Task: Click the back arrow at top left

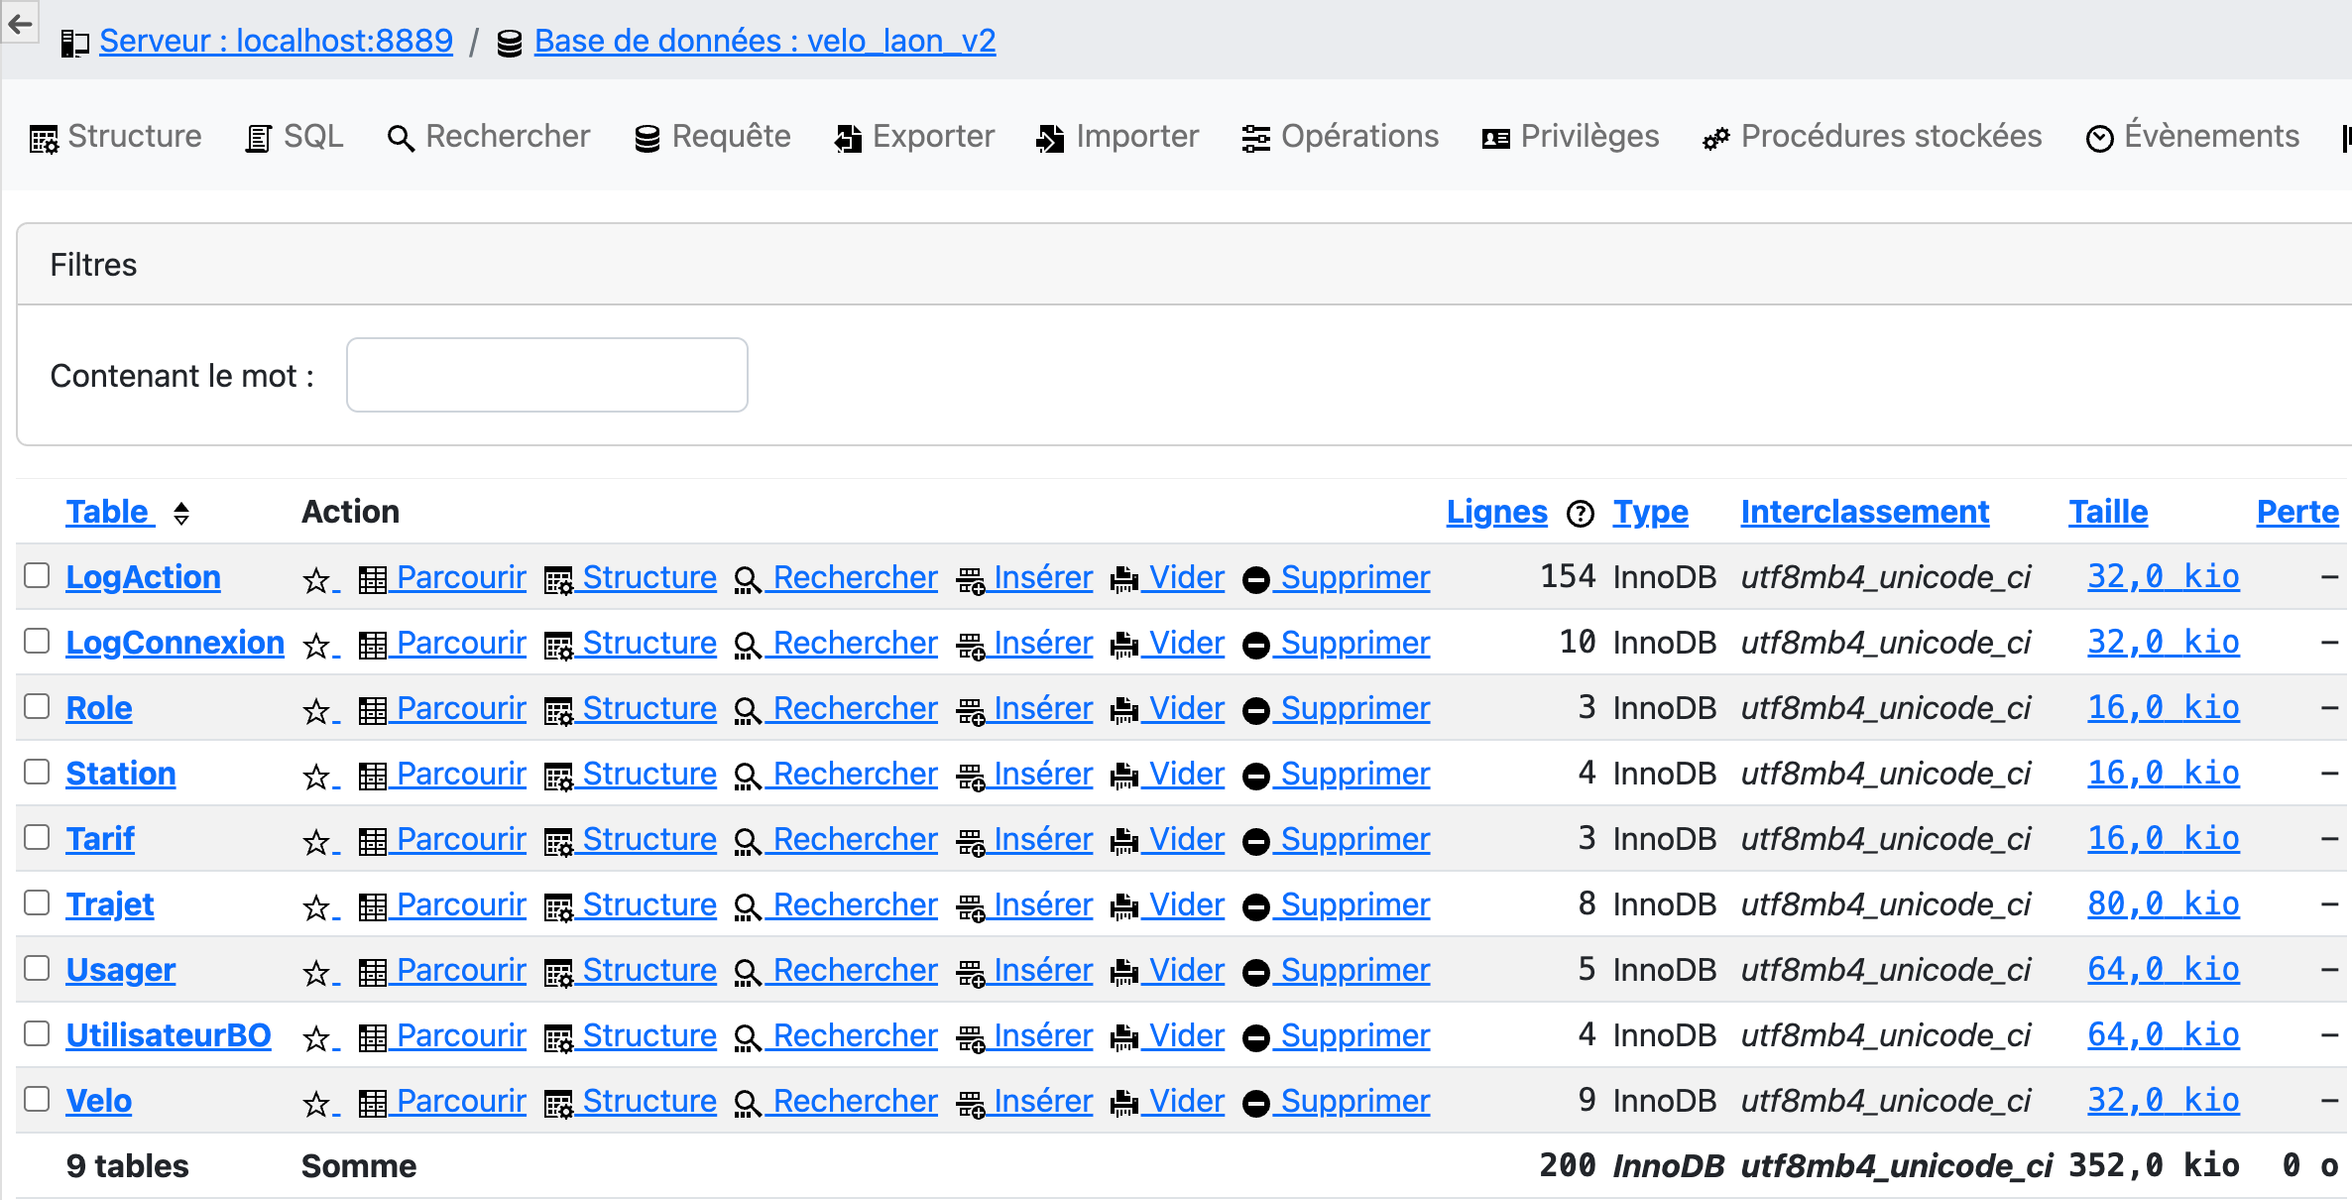Action: (x=20, y=22)
